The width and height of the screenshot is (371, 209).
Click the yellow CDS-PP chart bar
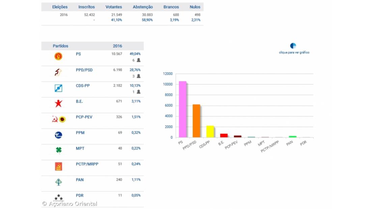pyautogui.click(x=210, y=131)
